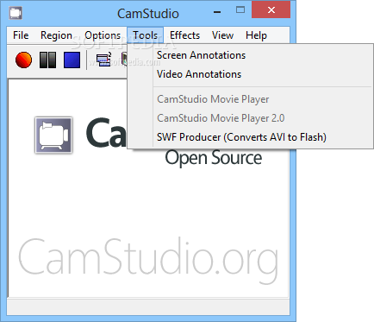The height and width of the screenshot is (322, 374).
Task: Stop recording with the blue Stop button
Action: [x=72, y=60]
